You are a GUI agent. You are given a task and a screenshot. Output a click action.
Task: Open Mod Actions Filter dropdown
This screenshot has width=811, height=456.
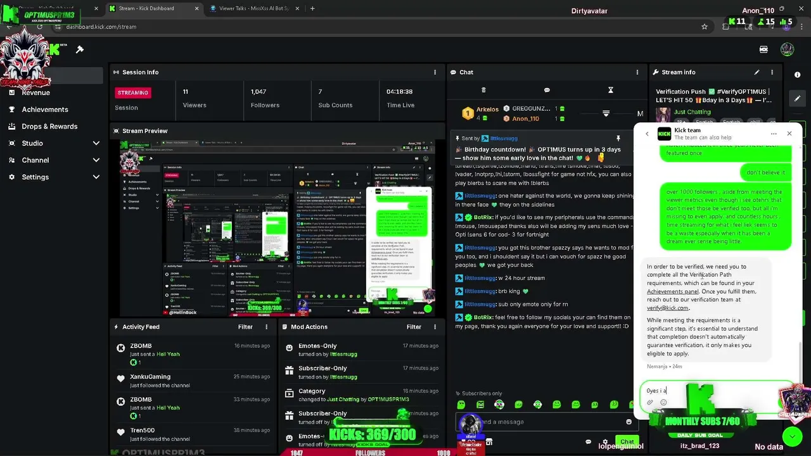[x=414, y=327]
